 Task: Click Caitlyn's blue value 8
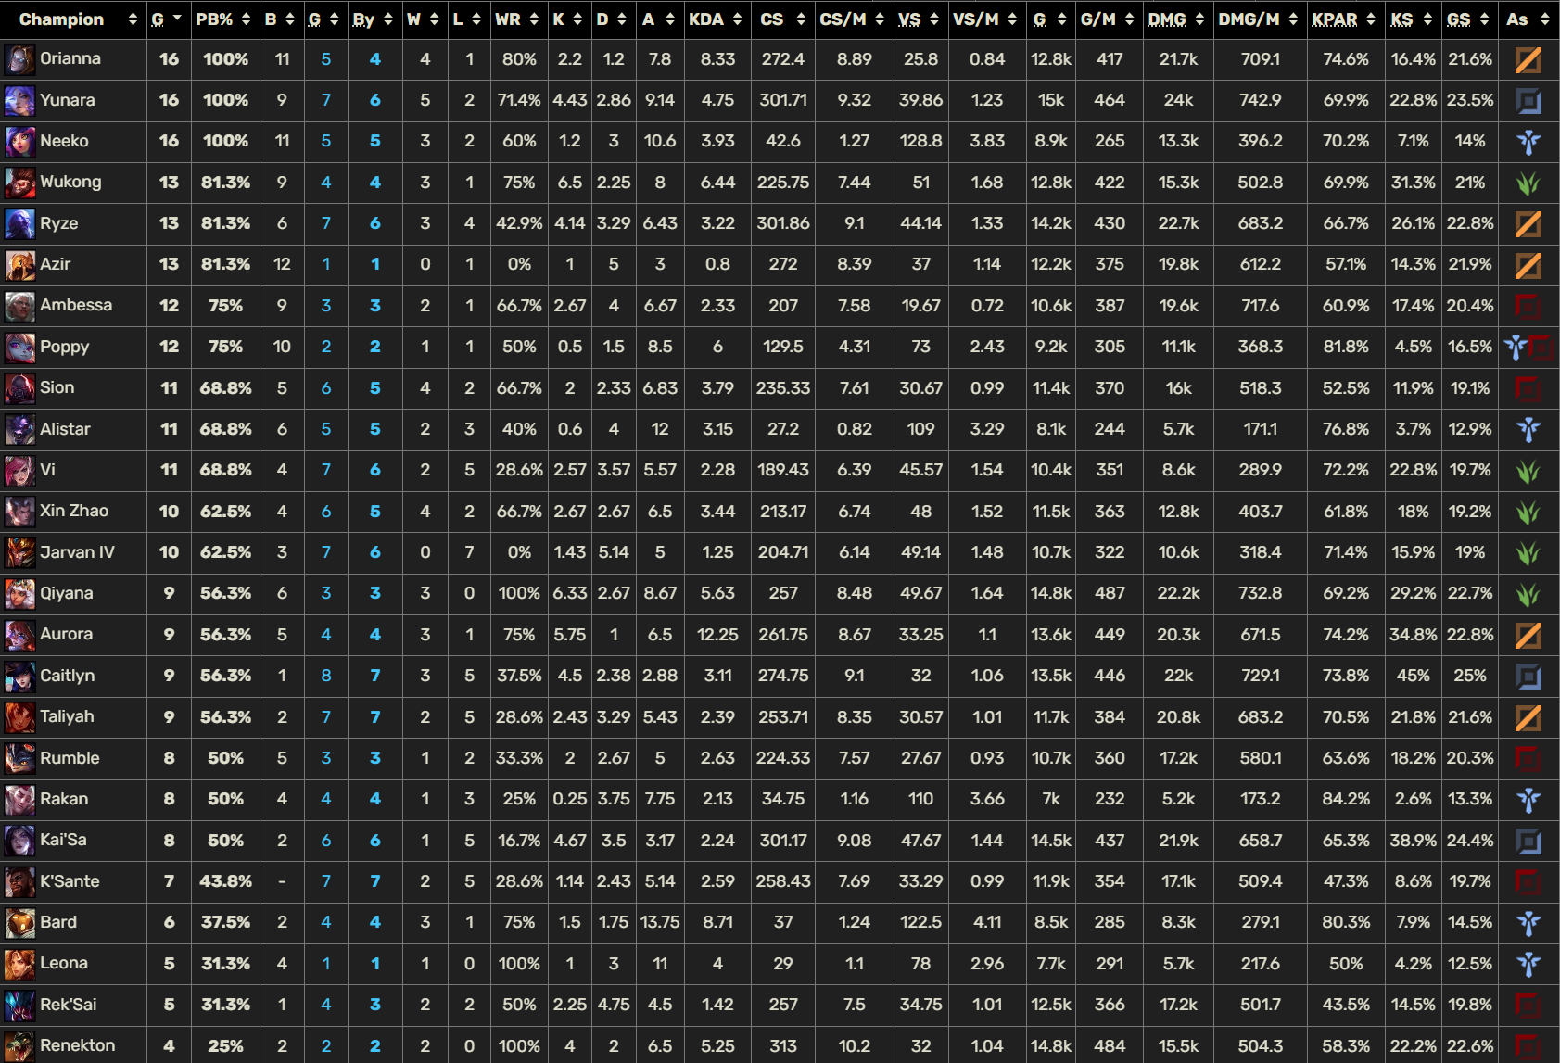tap(326, 676)
